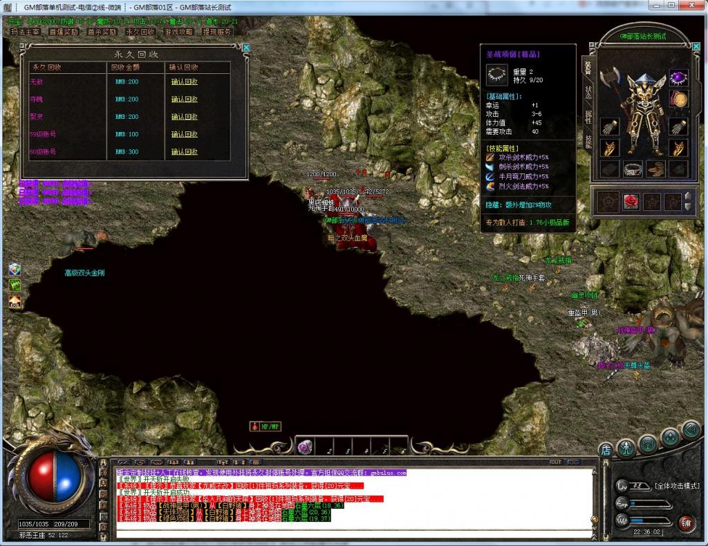Screen dimensions: 708x546
Task: Select the red rose item slot
Action: click(631, 202)
